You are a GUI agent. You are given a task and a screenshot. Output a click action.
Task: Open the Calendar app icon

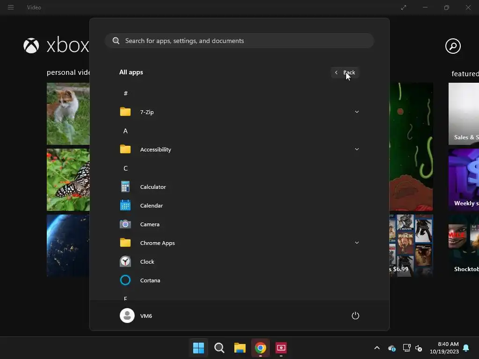[x=125, y=206]
